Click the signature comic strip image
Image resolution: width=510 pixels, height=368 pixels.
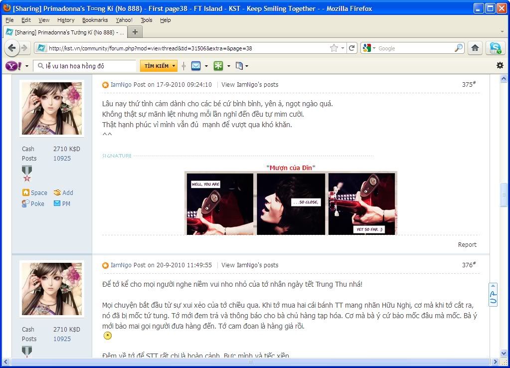(291, 203)
